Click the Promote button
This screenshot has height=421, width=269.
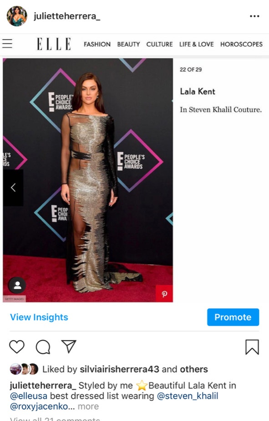(x=233, y=317)
